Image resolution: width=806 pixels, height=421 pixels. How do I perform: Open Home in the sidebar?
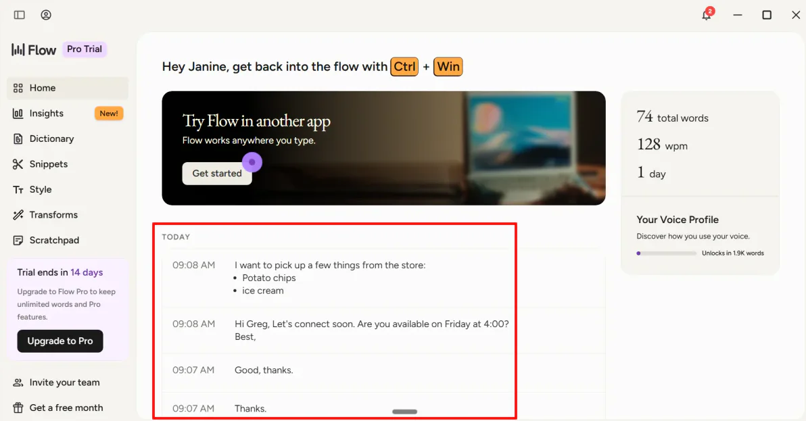(x=68, y=89)
